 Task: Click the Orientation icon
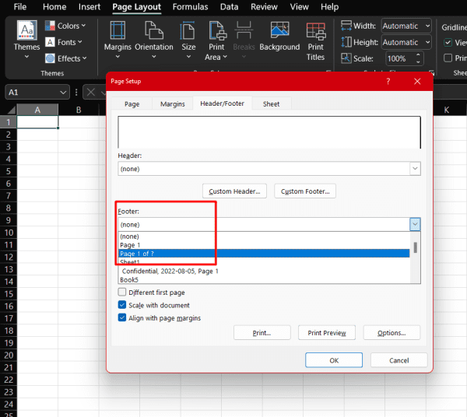154,30
